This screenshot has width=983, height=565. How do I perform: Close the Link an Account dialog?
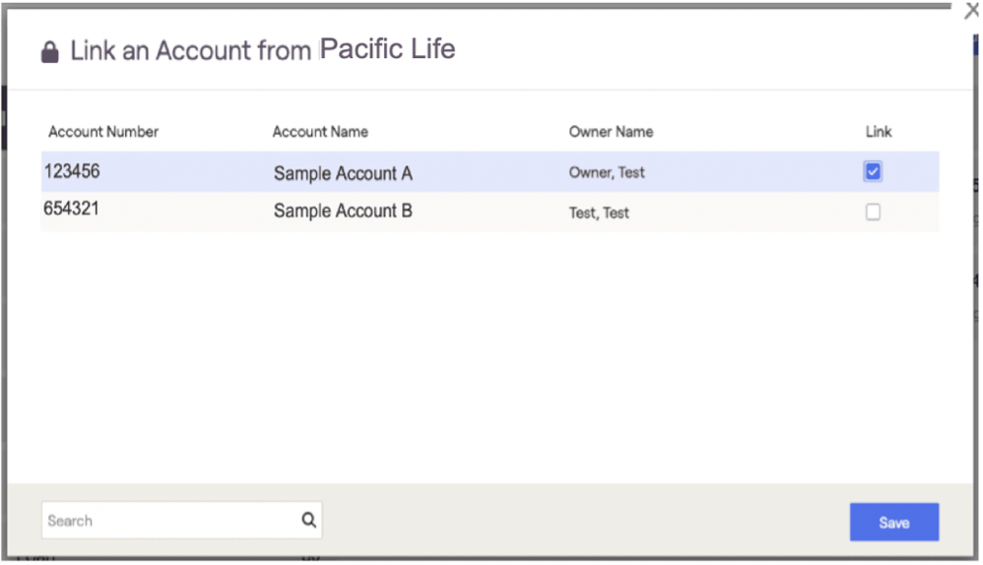971,12
